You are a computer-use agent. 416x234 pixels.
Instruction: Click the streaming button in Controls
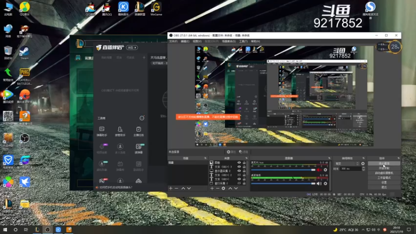[x=384, y=164]
